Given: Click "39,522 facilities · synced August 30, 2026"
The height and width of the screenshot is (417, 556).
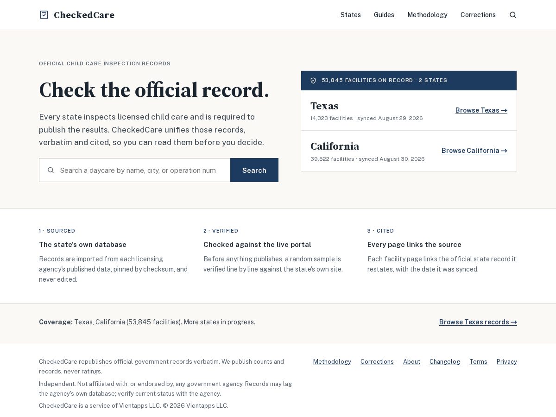Looking at the screenshot, I should [x=367, y=159].
